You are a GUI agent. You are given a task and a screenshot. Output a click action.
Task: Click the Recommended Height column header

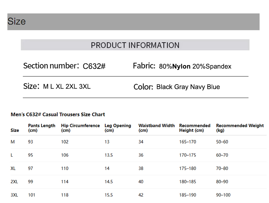(195, 128)
